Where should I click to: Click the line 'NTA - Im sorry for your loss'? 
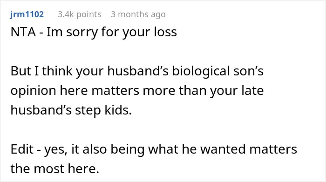point(94,32)
